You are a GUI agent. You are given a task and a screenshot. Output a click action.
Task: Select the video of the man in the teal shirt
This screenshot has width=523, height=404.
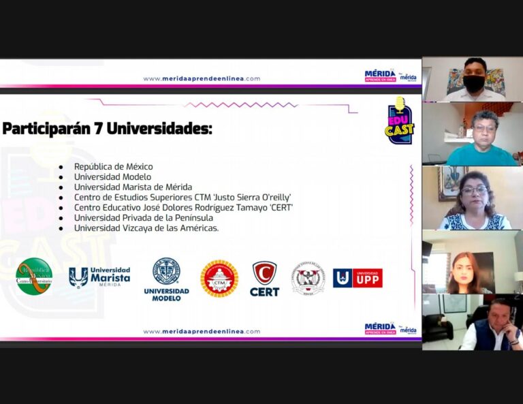tap(473, 134)
